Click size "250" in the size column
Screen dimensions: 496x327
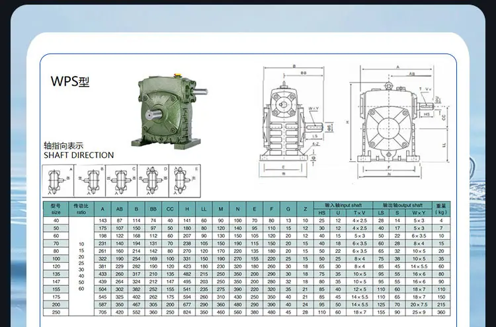click(x=56, y=312)
